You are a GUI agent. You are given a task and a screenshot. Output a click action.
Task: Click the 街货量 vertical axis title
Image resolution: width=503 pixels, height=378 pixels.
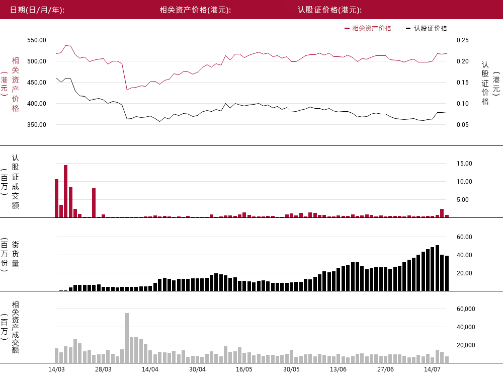pos(15,254)
